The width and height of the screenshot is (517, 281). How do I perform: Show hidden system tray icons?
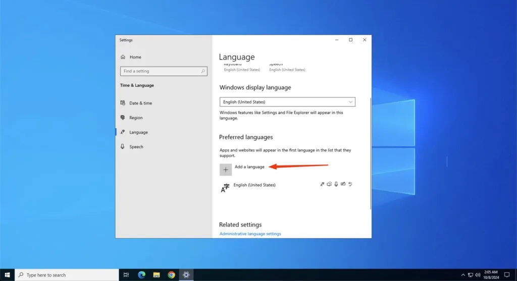pyautogui.click(x=463, y=275)
